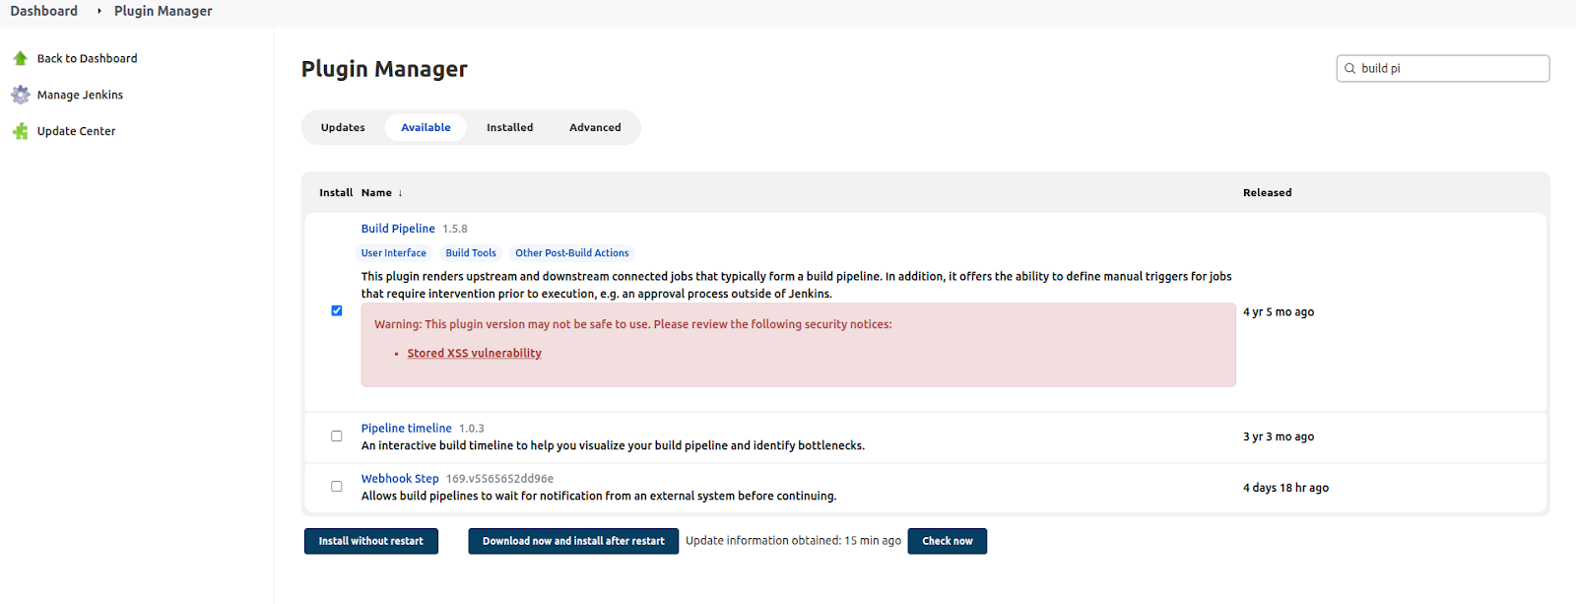Click version text 1.0.3
The height and width of the screenshot is (604, 1576).
click(x=472, y=429)
